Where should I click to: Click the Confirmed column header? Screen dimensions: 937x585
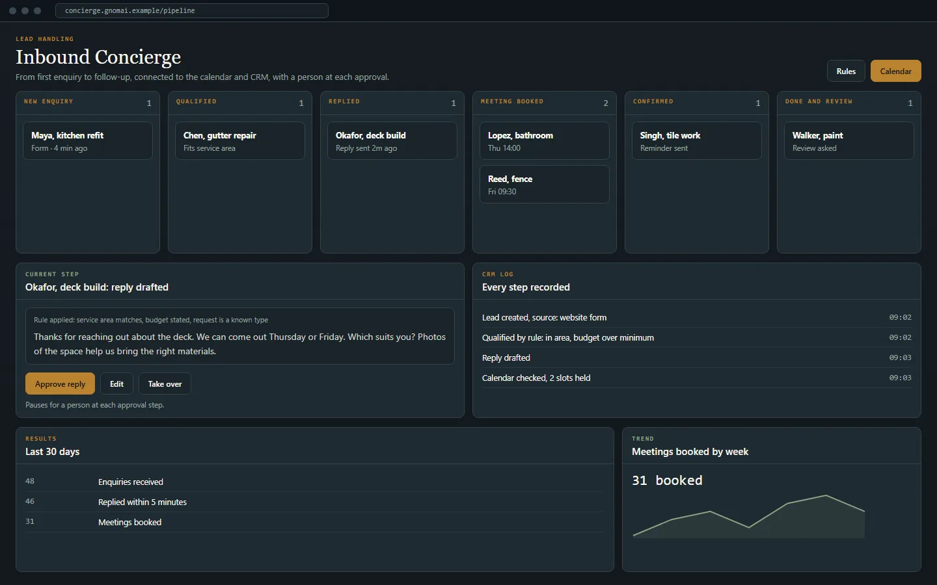[697, 103]
